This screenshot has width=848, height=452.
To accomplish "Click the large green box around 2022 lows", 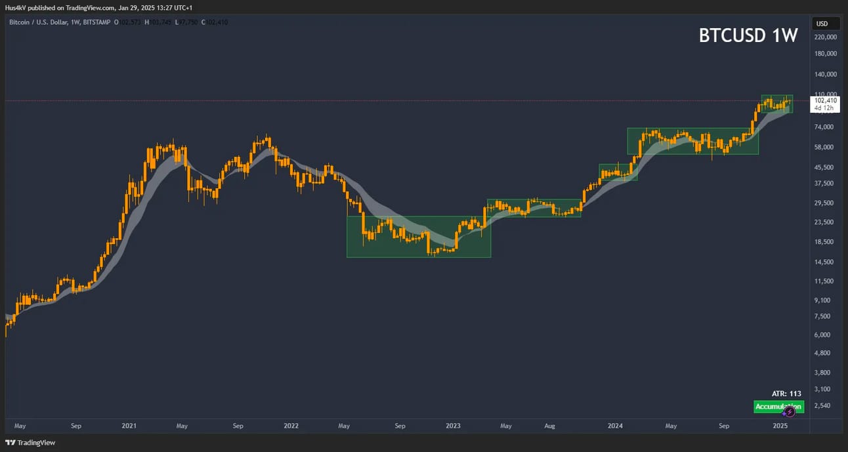I will click(x=419, y=237).
